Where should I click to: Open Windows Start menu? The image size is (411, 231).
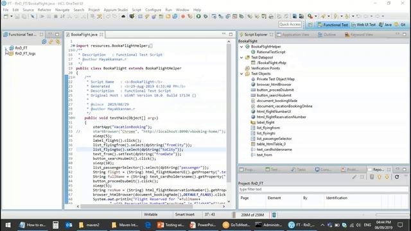[8, 225]
